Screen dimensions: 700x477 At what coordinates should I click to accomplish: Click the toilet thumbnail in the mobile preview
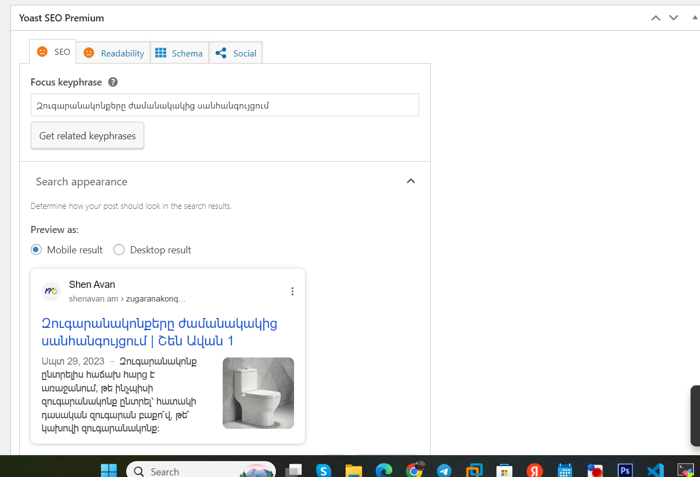258,393
